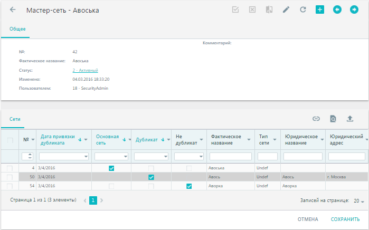Click page number 1 button
This screenshot has width=369, height=230.
(x=93, y=200)
